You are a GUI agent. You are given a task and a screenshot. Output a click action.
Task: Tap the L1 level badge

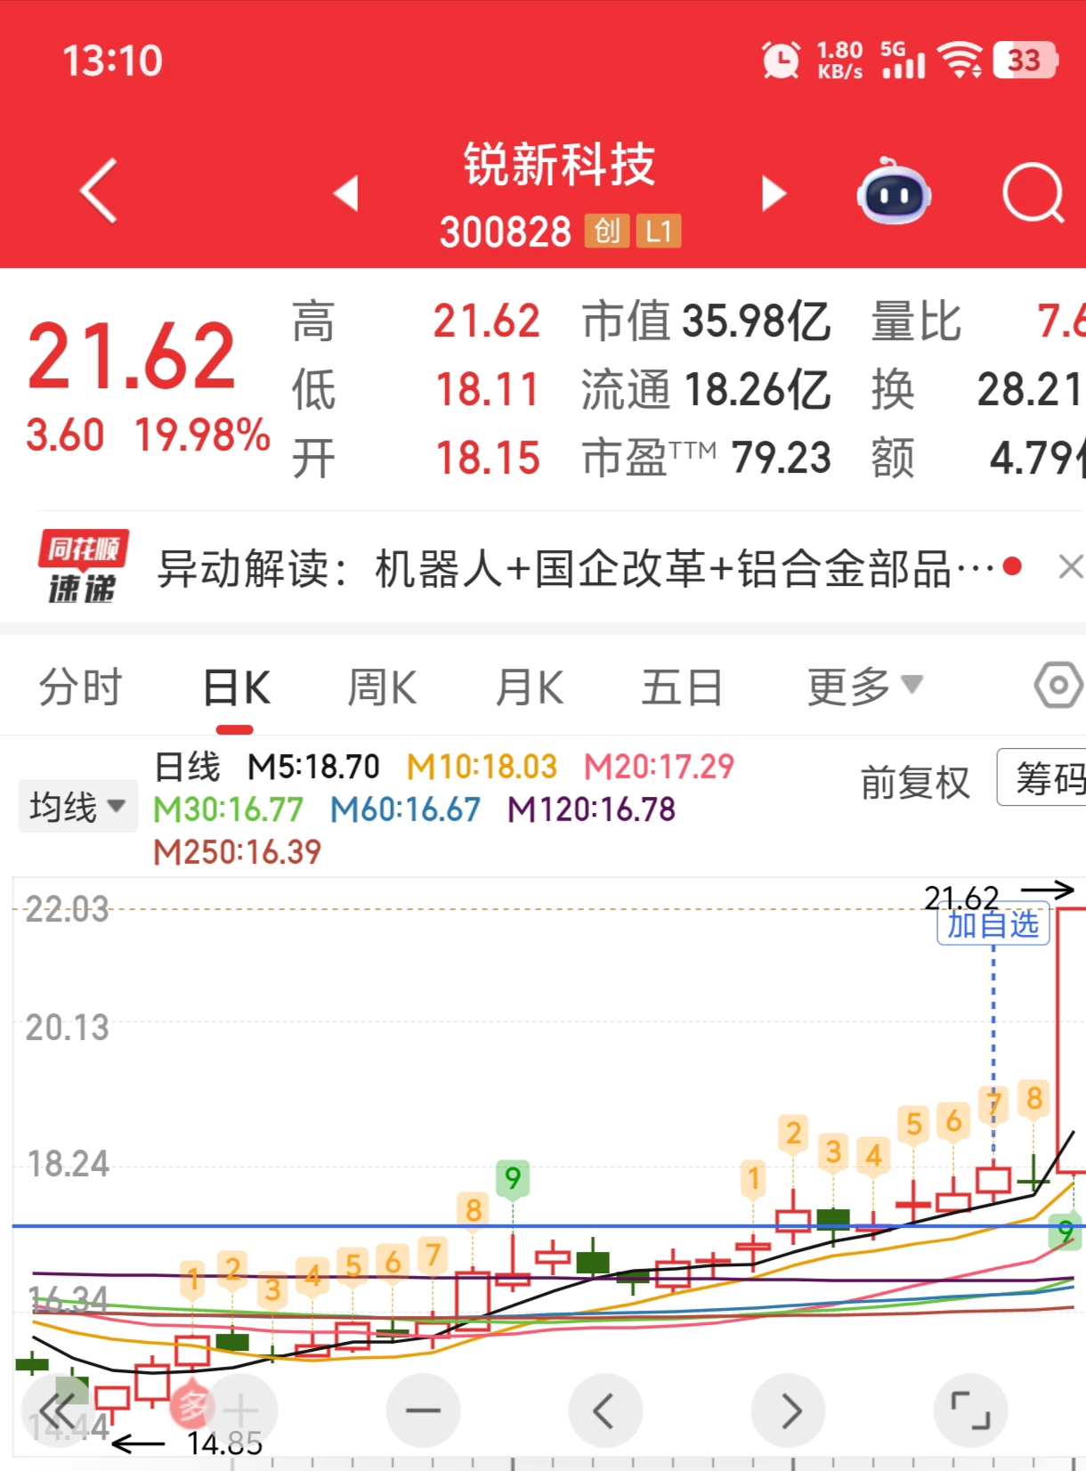pyautogui.click(x=658, y=232)
